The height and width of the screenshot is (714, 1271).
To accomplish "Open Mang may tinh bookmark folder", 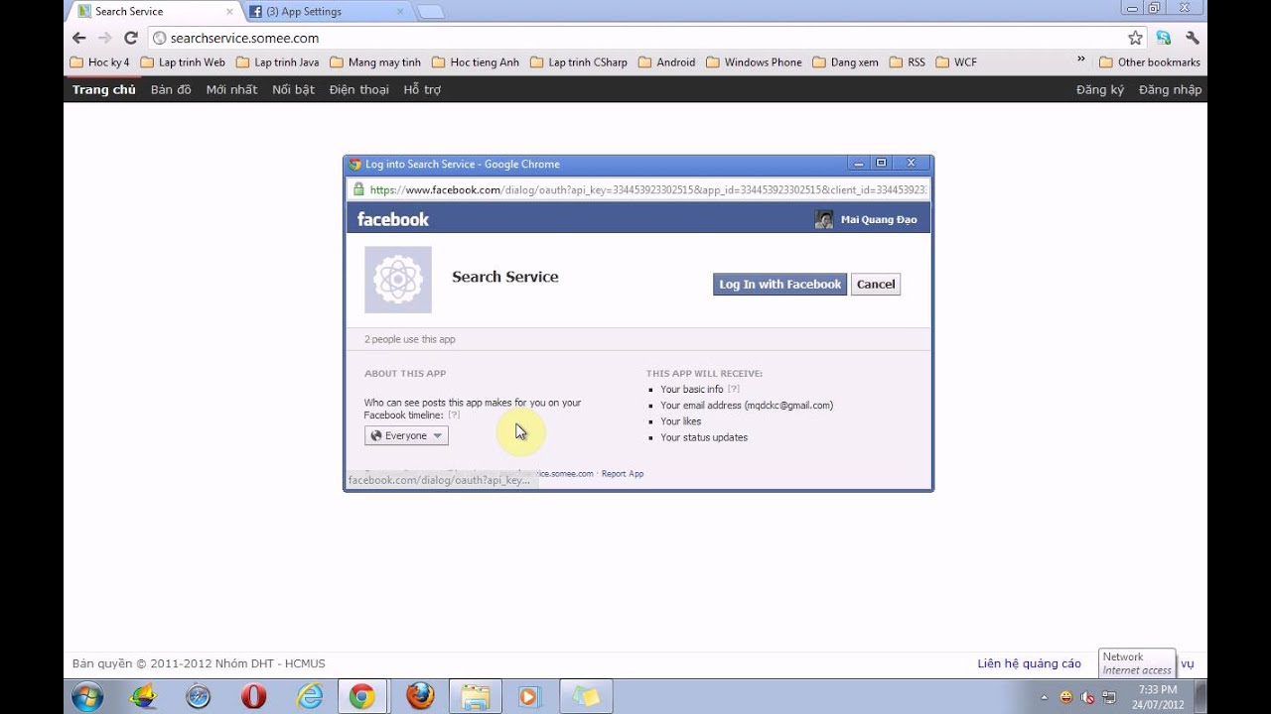I will 375,61.
